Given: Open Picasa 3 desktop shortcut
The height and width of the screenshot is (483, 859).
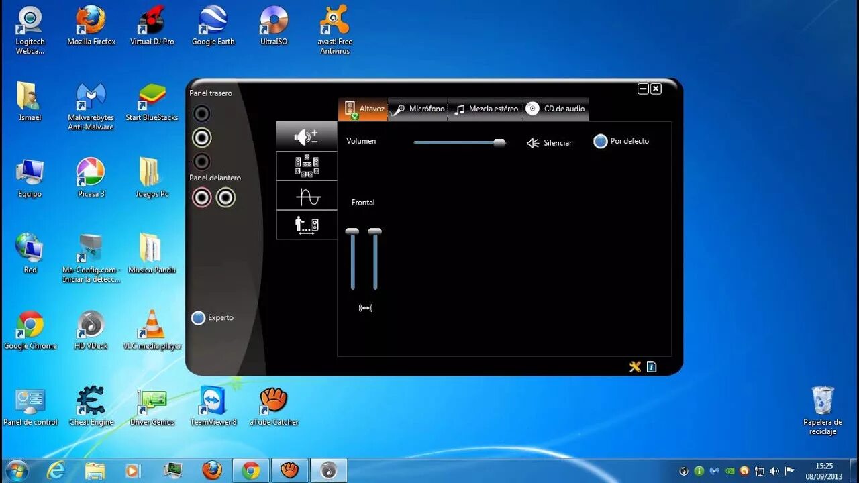Looking at the screenshot, I should click(91, 178).
